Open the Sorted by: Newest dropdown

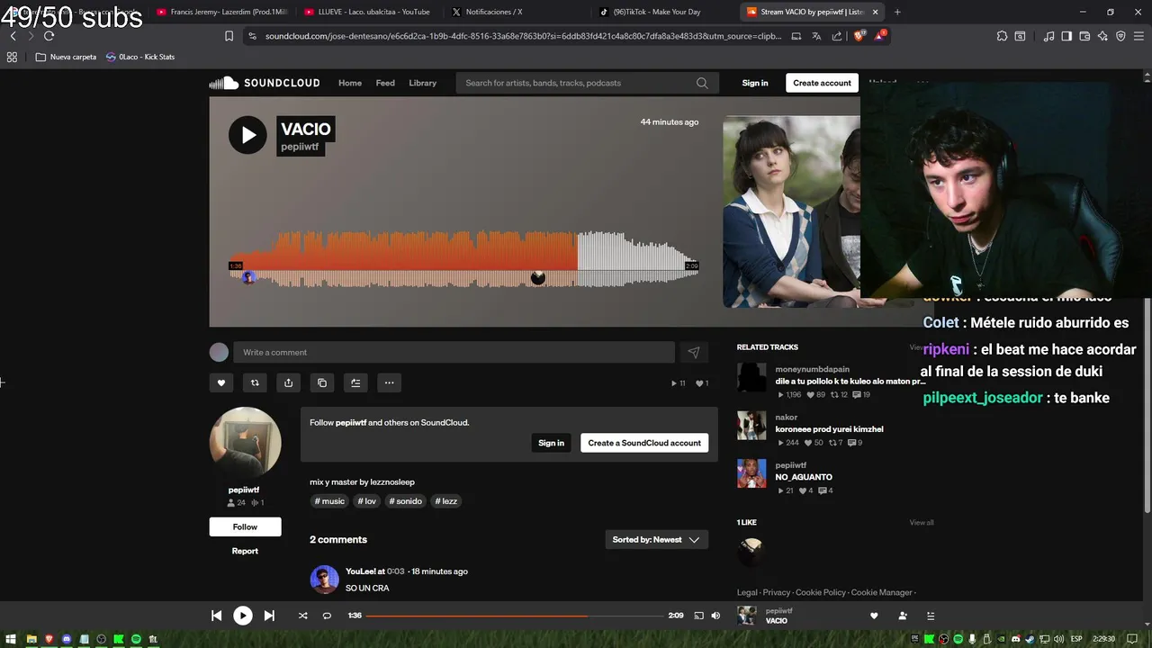pos(656,540)
